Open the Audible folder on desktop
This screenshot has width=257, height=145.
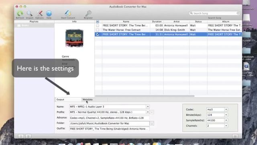click(x=246, y=35)
